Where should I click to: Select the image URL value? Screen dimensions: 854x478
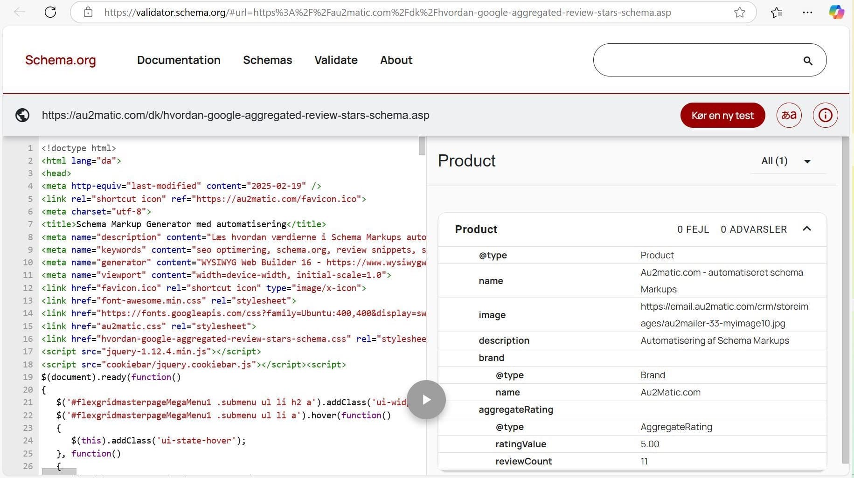724,315
